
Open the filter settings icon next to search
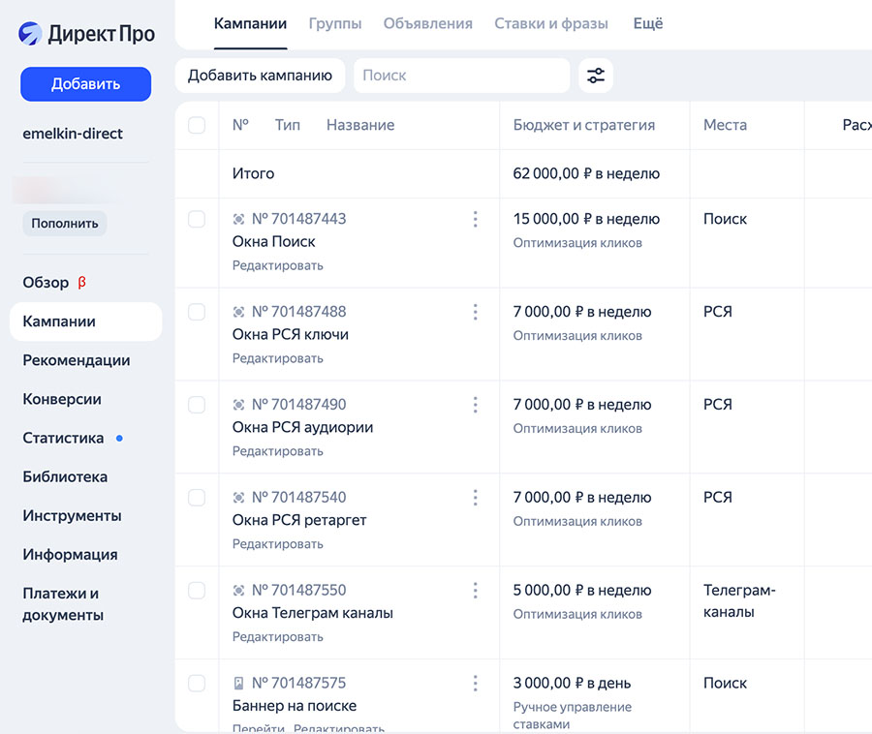[596, 76]
